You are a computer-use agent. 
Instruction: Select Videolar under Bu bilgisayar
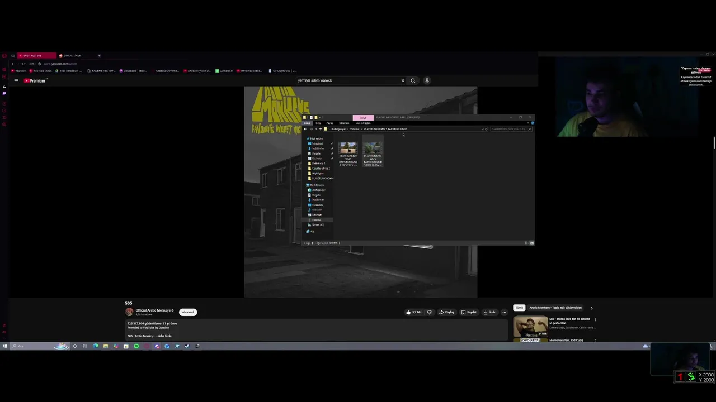pyautogui.click(x=316, y=220)
